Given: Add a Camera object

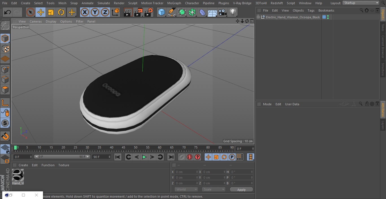Looking at the screenshot, I should pyautogui.click(x=223, y=12).
